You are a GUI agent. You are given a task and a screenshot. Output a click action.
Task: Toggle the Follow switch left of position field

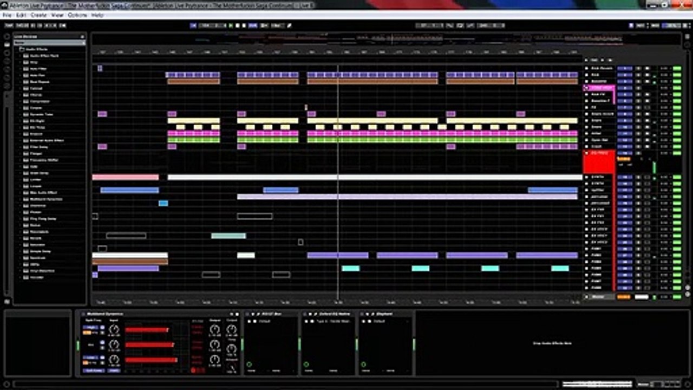point(193,25)
